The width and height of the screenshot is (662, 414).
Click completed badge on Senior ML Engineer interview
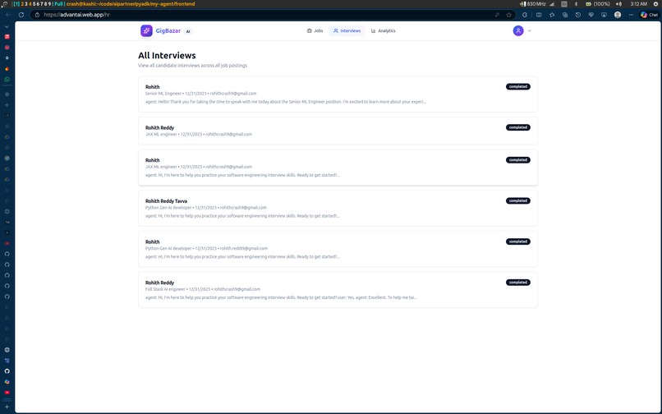(518, 86)
